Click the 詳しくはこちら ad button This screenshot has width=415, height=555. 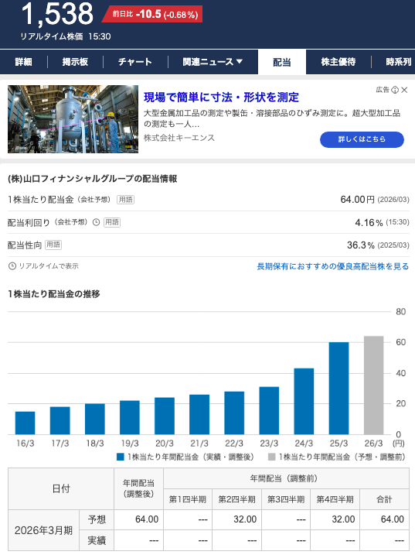(362, 139)
